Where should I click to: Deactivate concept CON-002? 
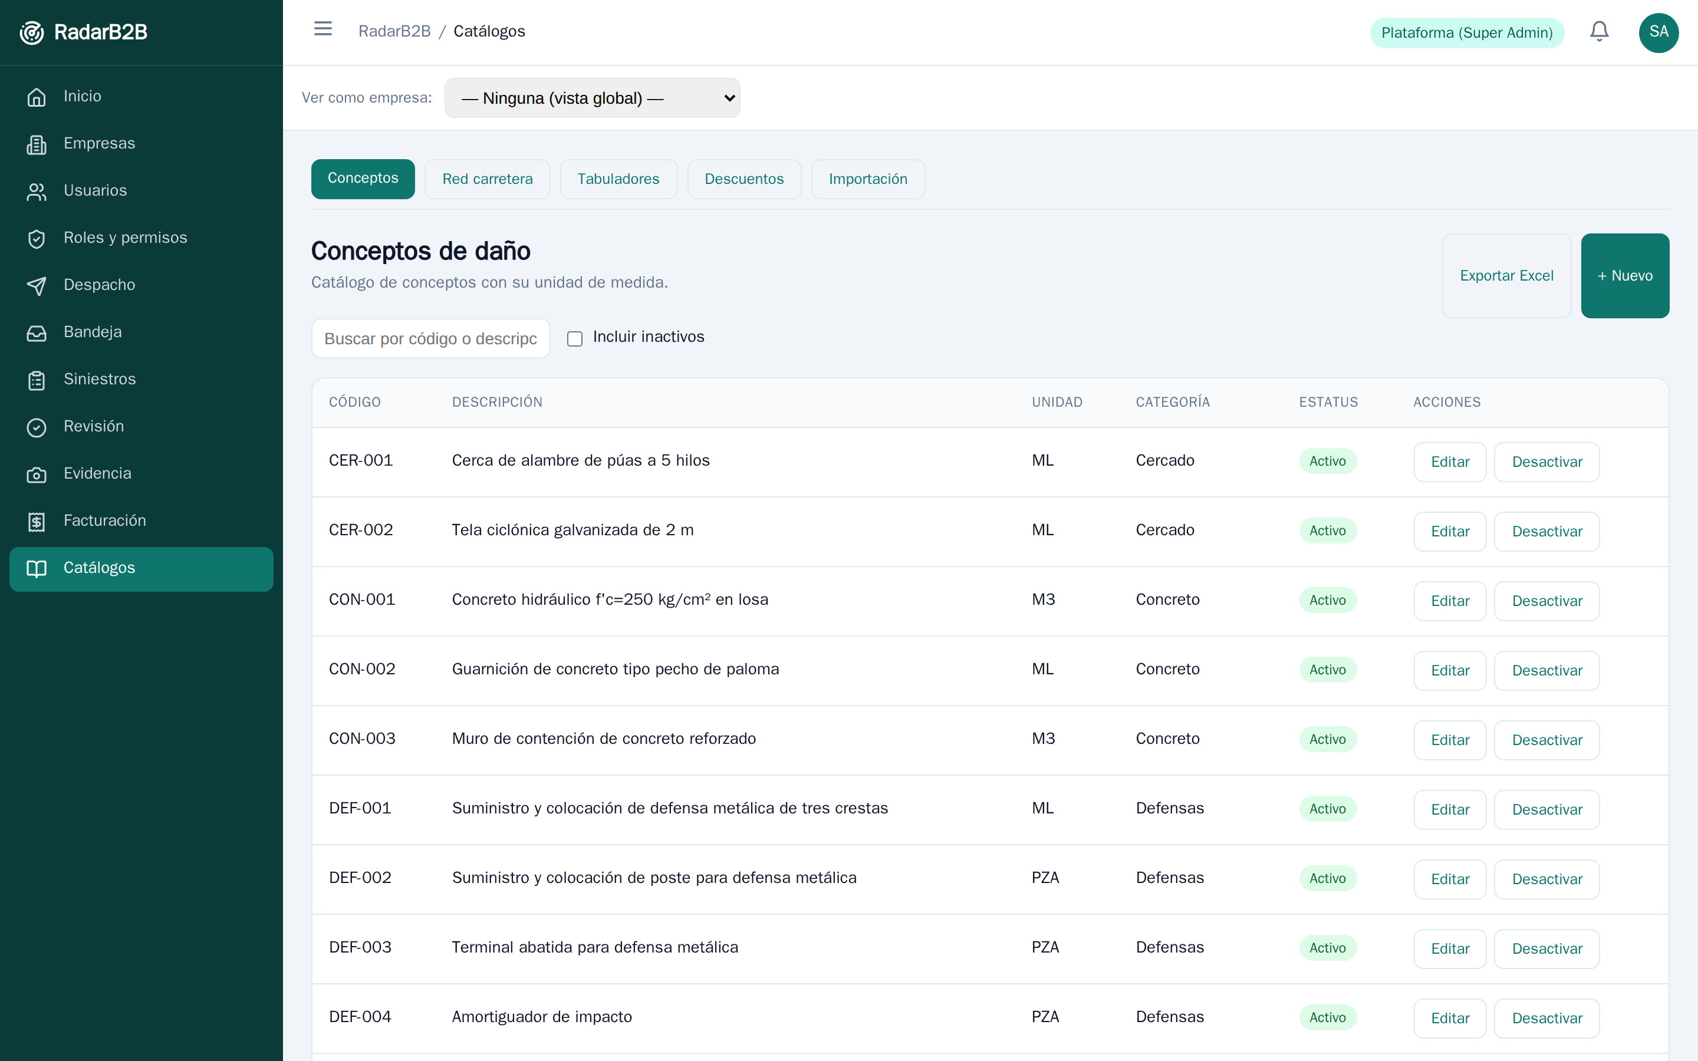coord(1546,670)
